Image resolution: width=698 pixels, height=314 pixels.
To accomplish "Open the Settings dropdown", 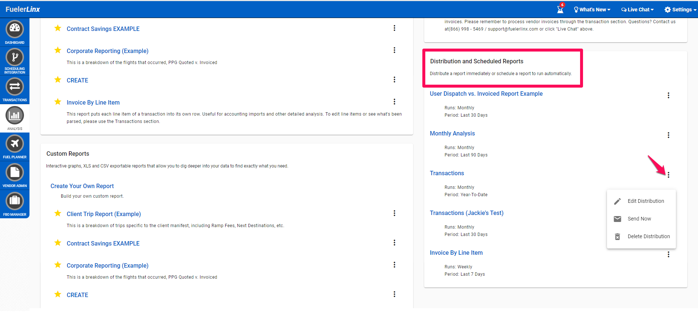I will (x=680, y=10).
